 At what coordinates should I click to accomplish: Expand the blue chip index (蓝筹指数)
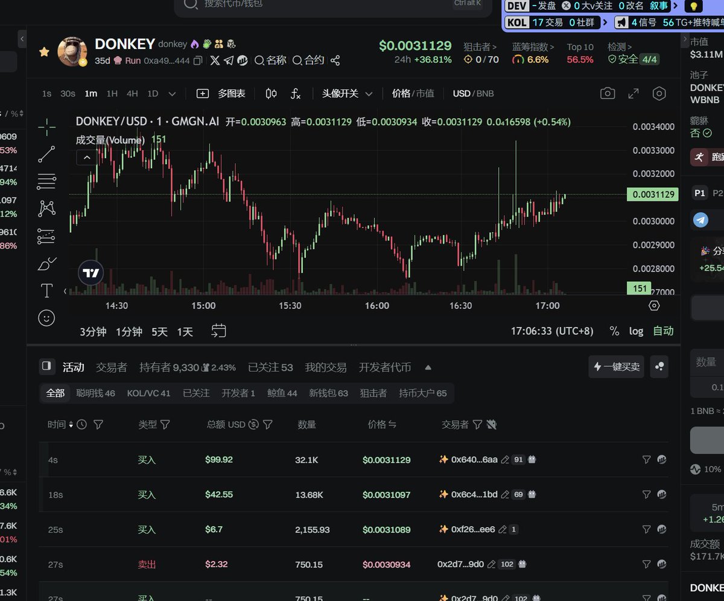pos(534,46)
